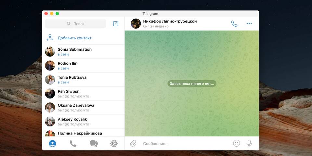Open chat with Sonia Sublimation
Image resolution: width=312 pixels, height=156 pixels.
pos(74,52)
